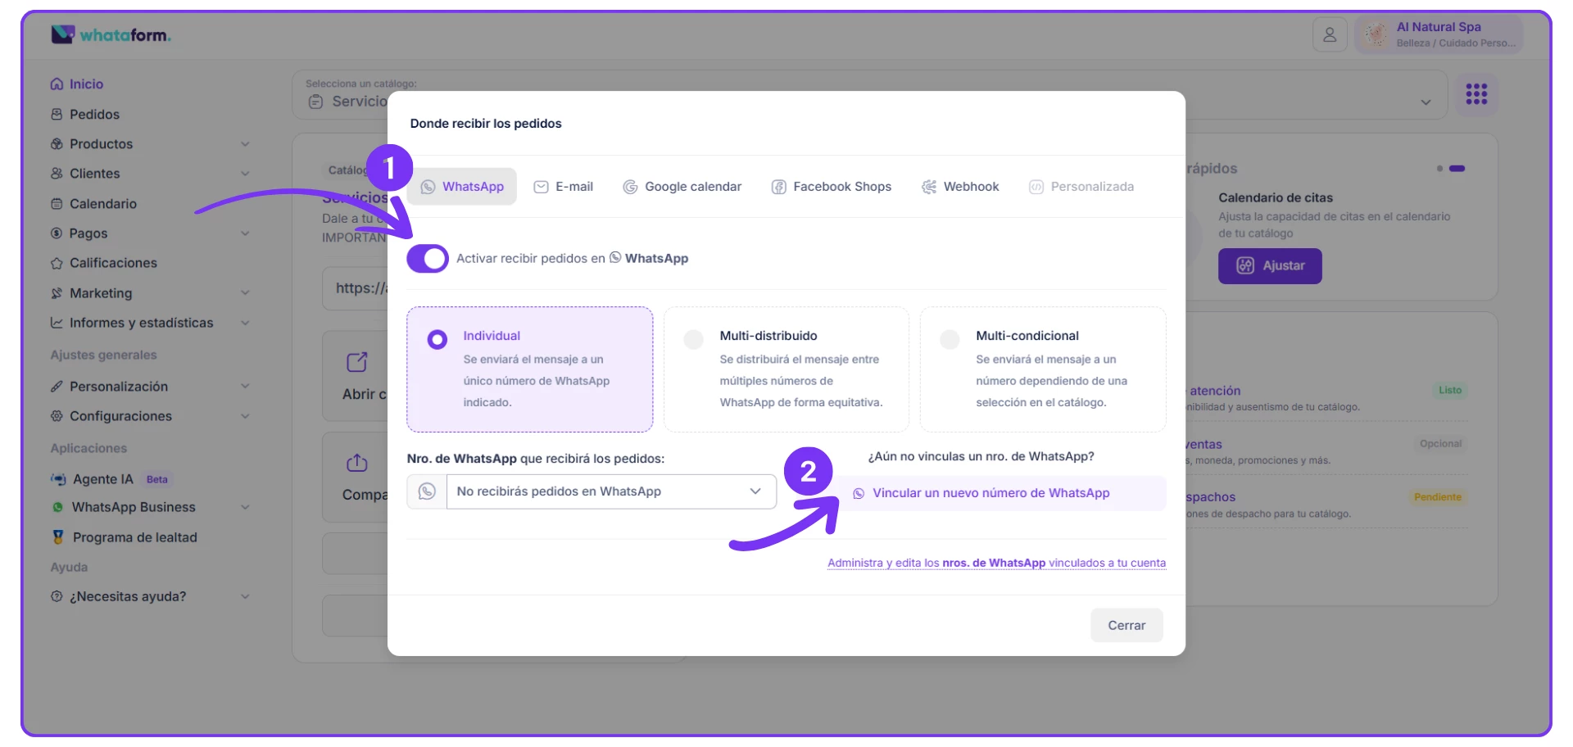Click the Cerrar button
Viewport: 1573px width, 747px height.
click(1126, 625)
